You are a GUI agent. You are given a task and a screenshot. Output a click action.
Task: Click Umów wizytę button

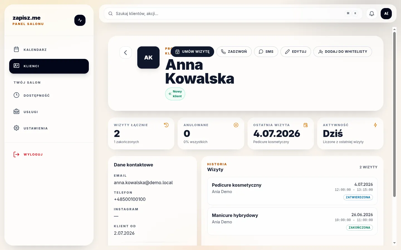pyautogui.click(x=192, y=52)
